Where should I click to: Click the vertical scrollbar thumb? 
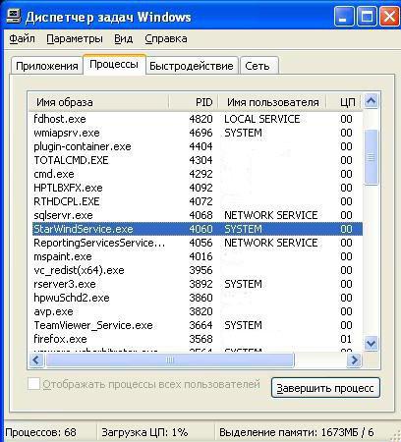point(371,157)
